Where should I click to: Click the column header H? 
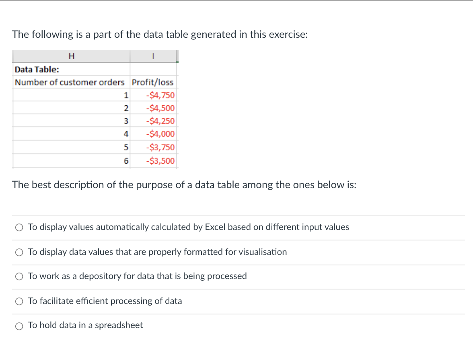[x=72, y=56]
